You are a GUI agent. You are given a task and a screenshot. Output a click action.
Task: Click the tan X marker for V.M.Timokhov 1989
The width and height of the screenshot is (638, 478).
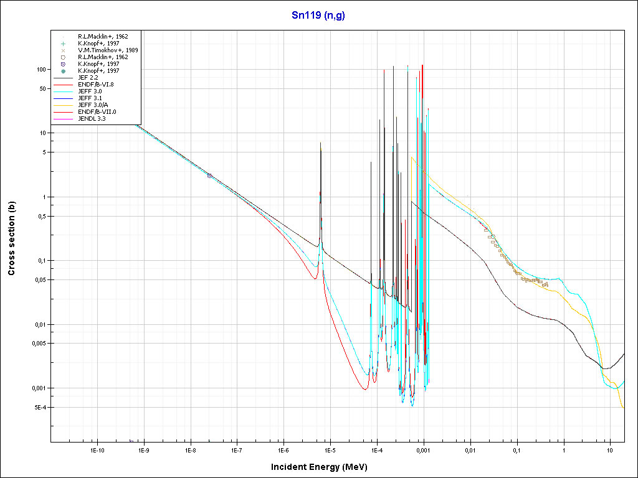coord(64,50)
